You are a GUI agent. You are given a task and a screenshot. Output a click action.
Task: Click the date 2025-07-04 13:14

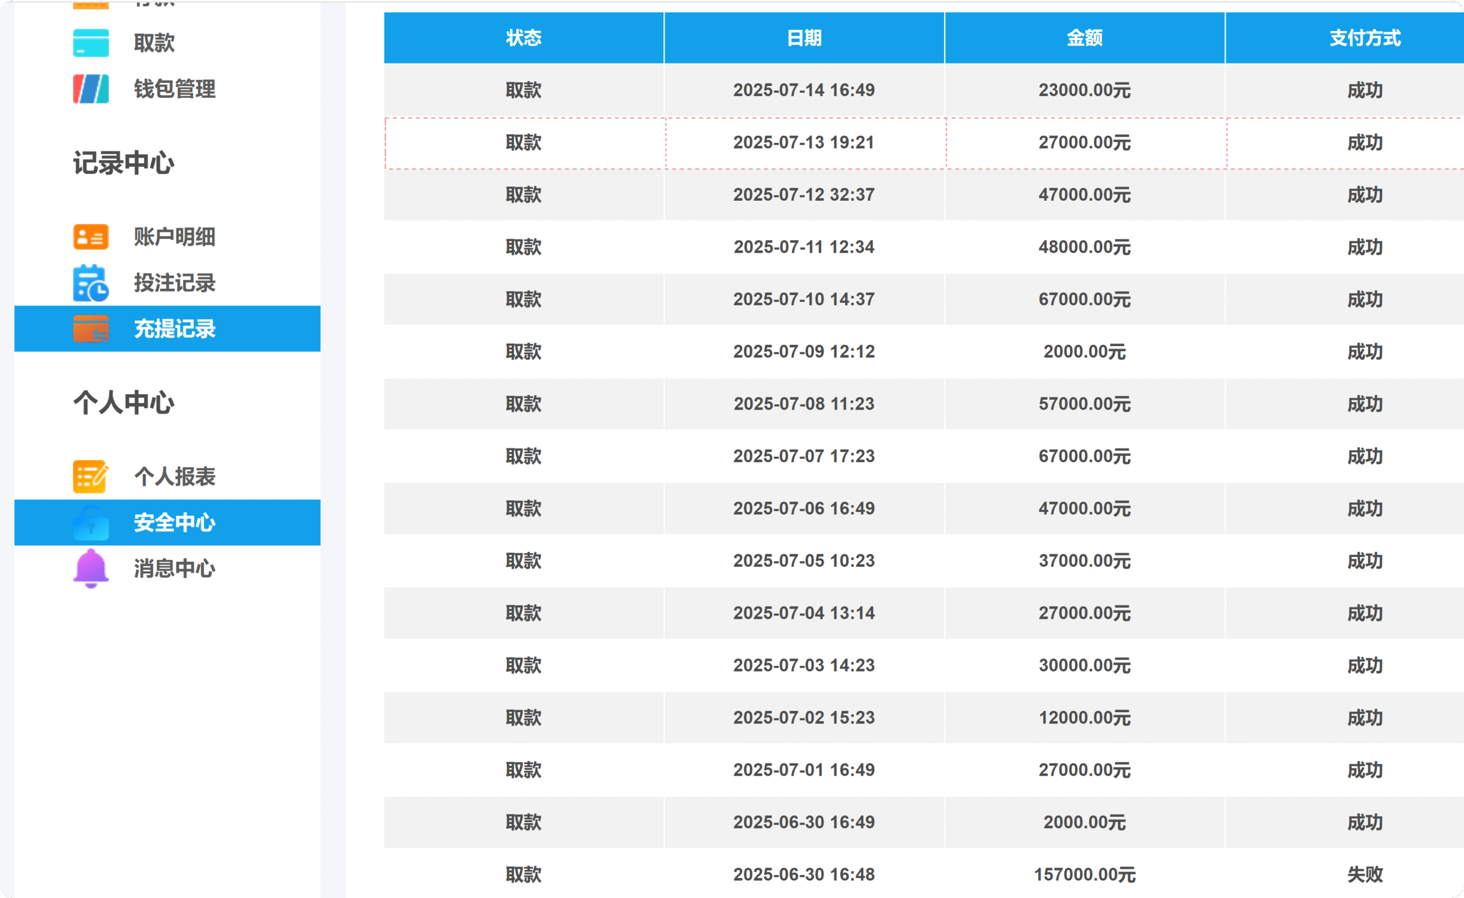[804, 613]
